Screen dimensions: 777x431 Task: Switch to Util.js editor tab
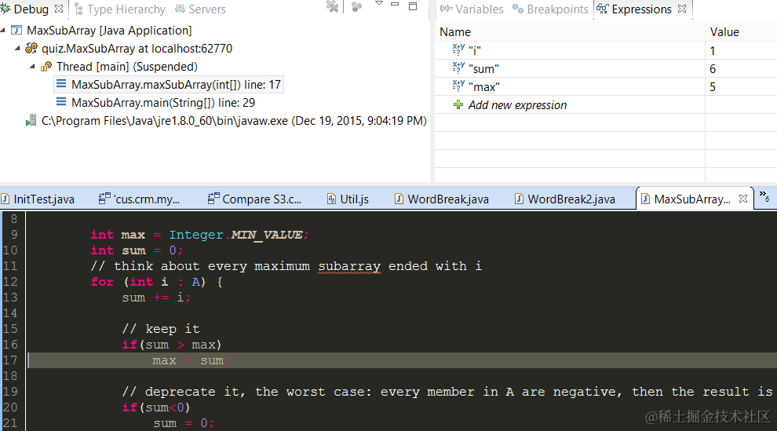coord(348,199)
